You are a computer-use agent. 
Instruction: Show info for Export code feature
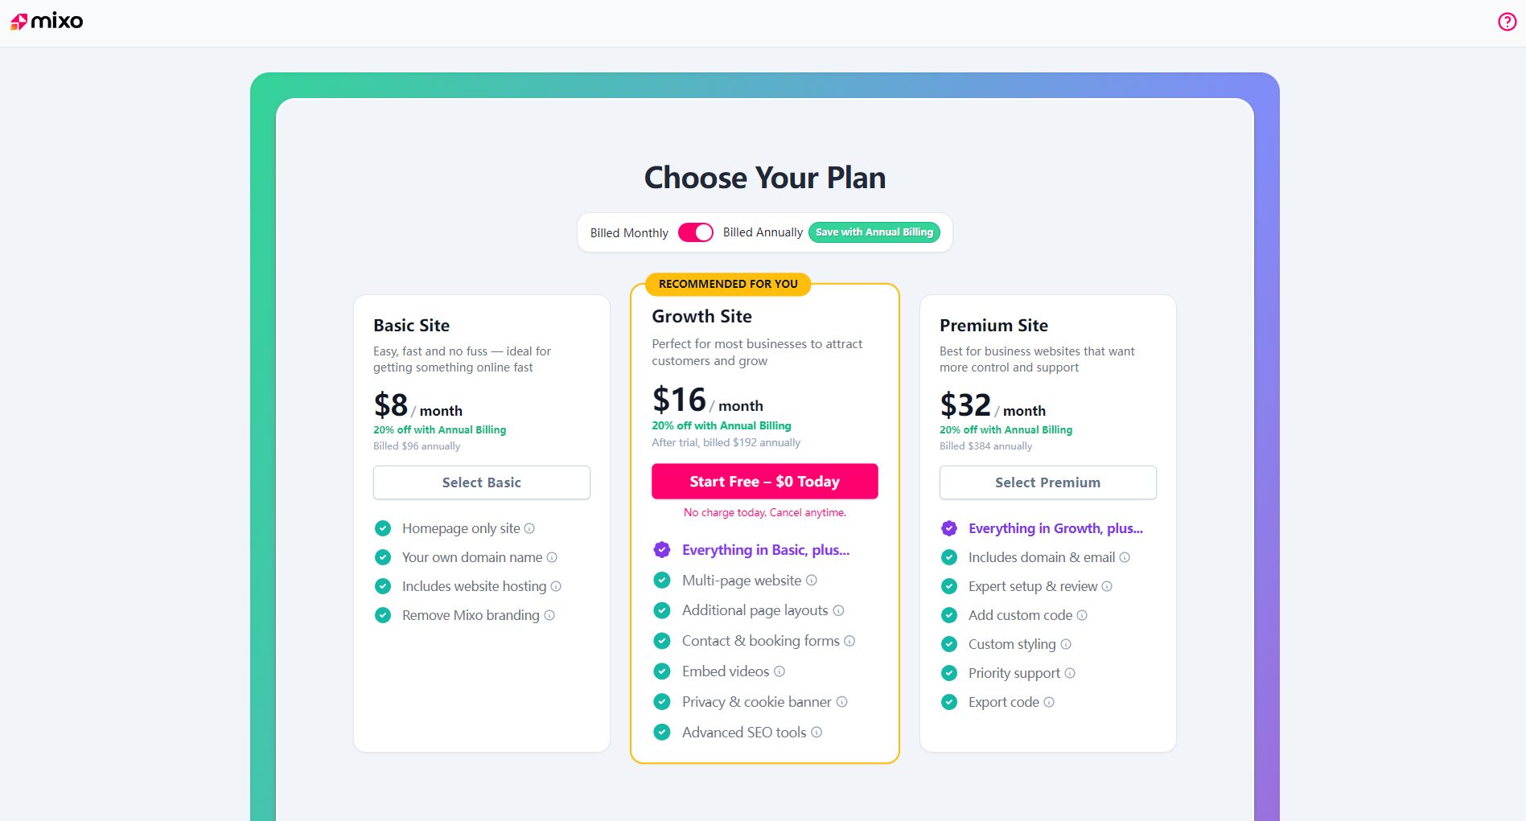coord(1049,702)
